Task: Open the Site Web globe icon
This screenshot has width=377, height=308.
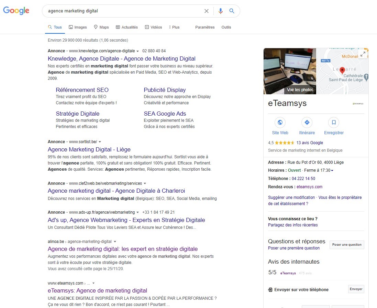Action: [280, 122]
